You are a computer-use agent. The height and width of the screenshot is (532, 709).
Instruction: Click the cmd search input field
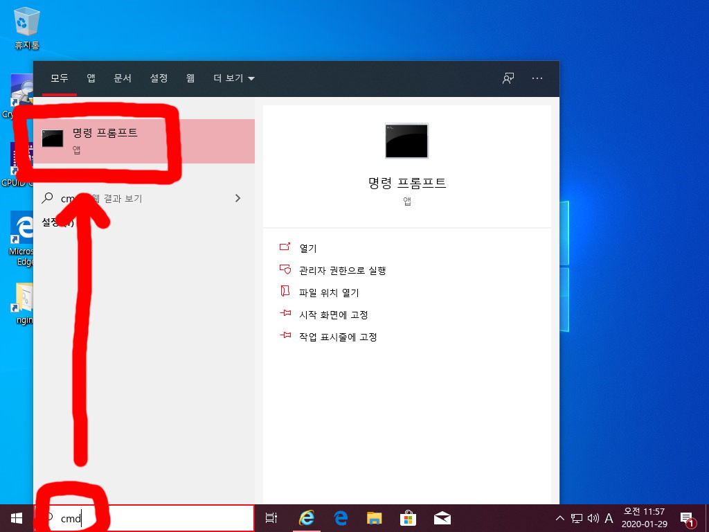[x=144, y=518]
